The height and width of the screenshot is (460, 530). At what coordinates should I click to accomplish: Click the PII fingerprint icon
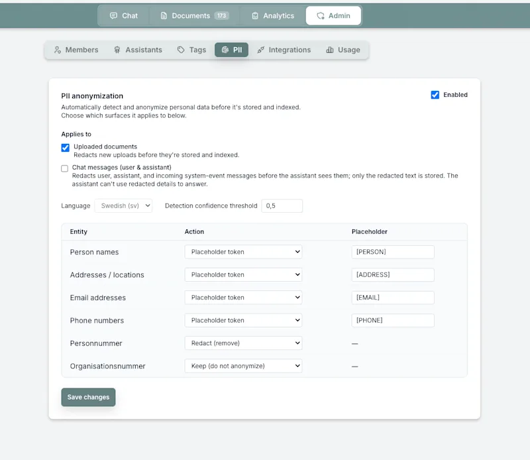pyautogui.click(x=225, y=50)
